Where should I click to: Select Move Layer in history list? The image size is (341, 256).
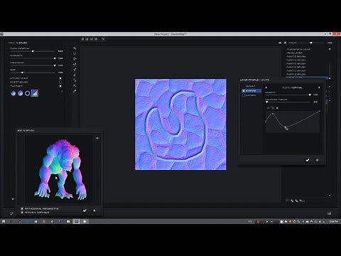tap(294, 53)
